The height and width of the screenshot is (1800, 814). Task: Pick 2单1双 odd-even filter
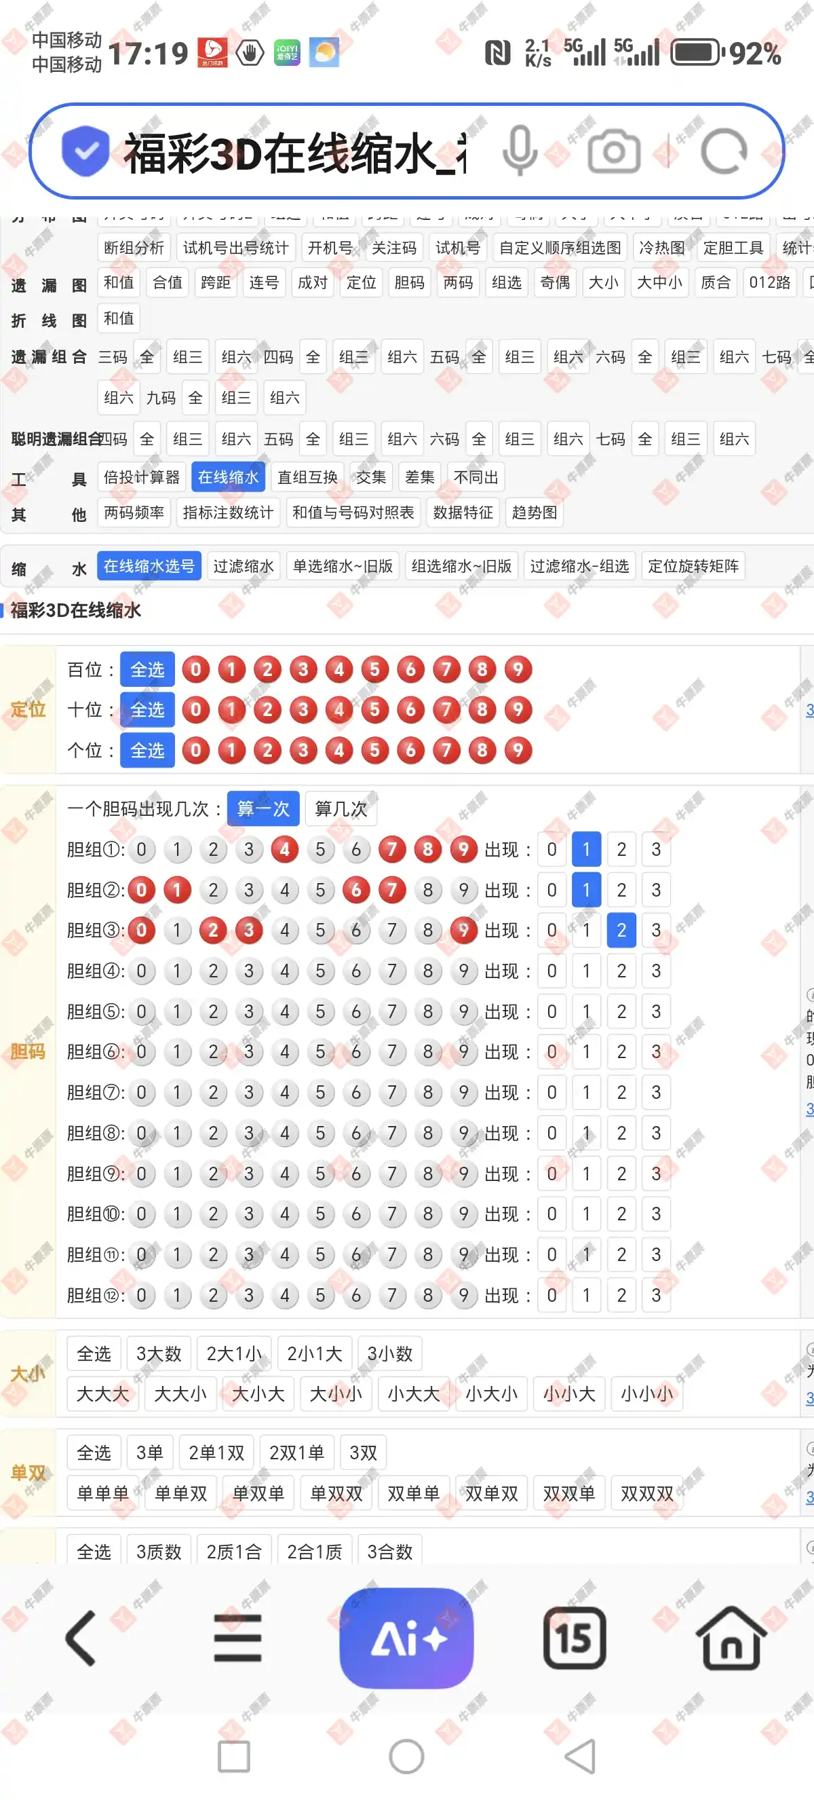[216, 1452]
